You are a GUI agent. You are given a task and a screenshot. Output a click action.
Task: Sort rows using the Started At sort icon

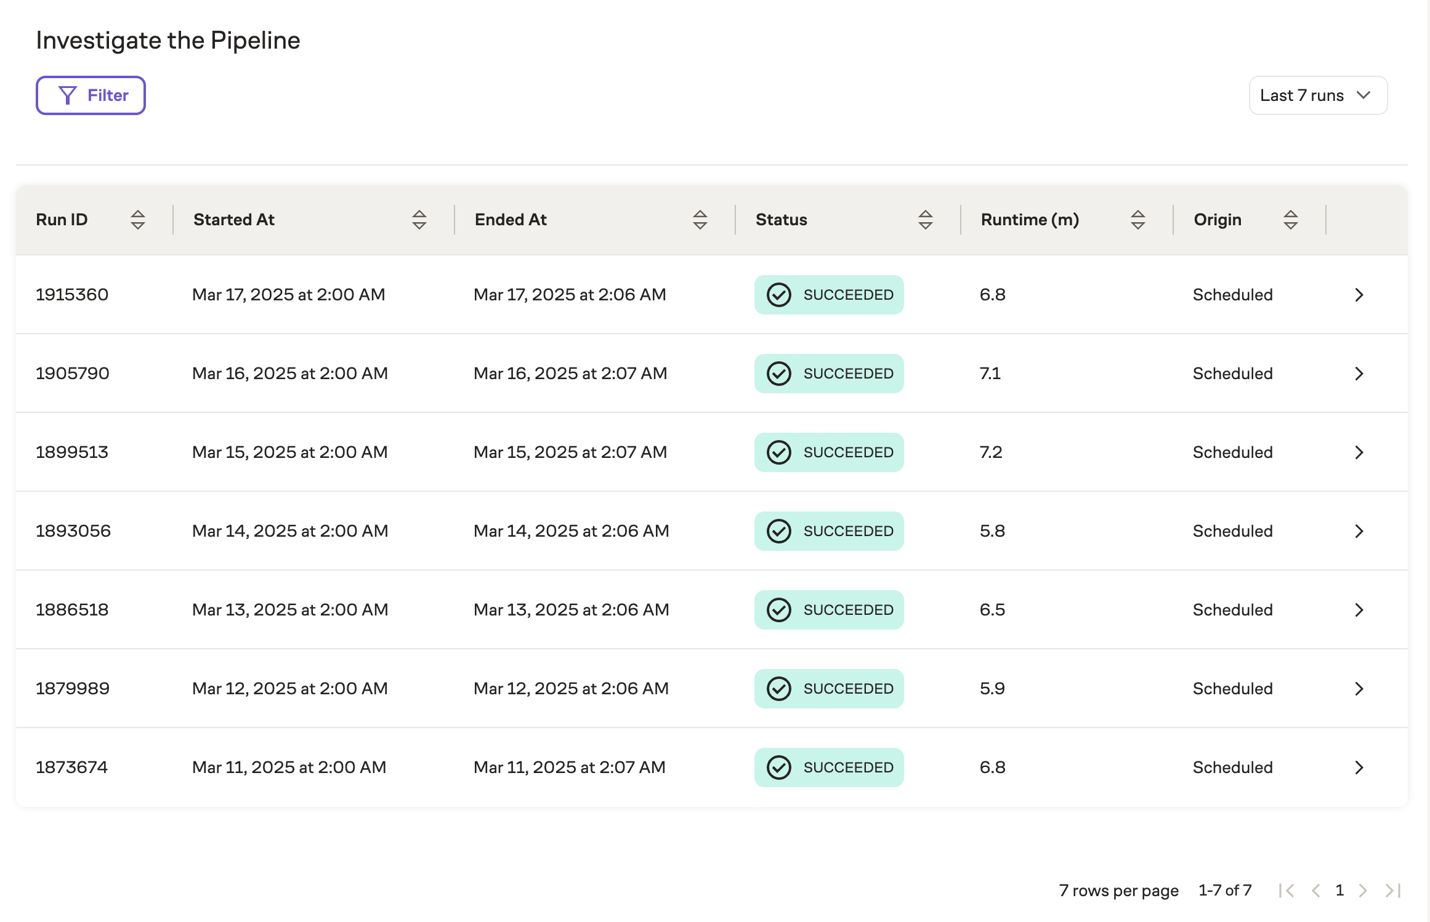coord(419,219)
